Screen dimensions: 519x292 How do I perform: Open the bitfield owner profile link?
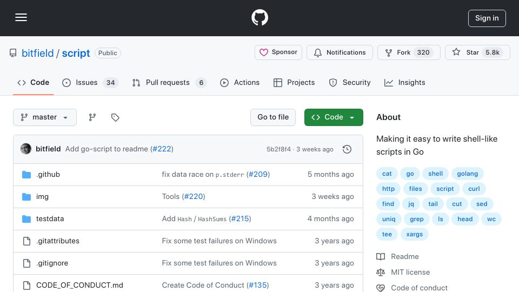[37, 53]
